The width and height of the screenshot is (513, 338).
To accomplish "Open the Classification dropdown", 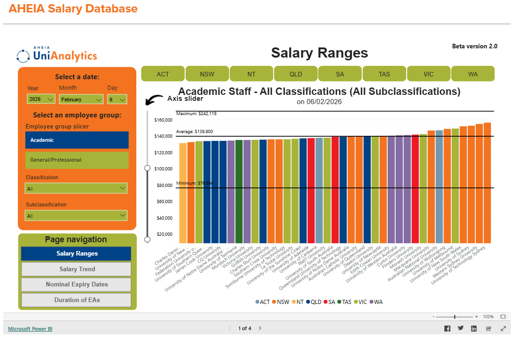I will point(76,188).
